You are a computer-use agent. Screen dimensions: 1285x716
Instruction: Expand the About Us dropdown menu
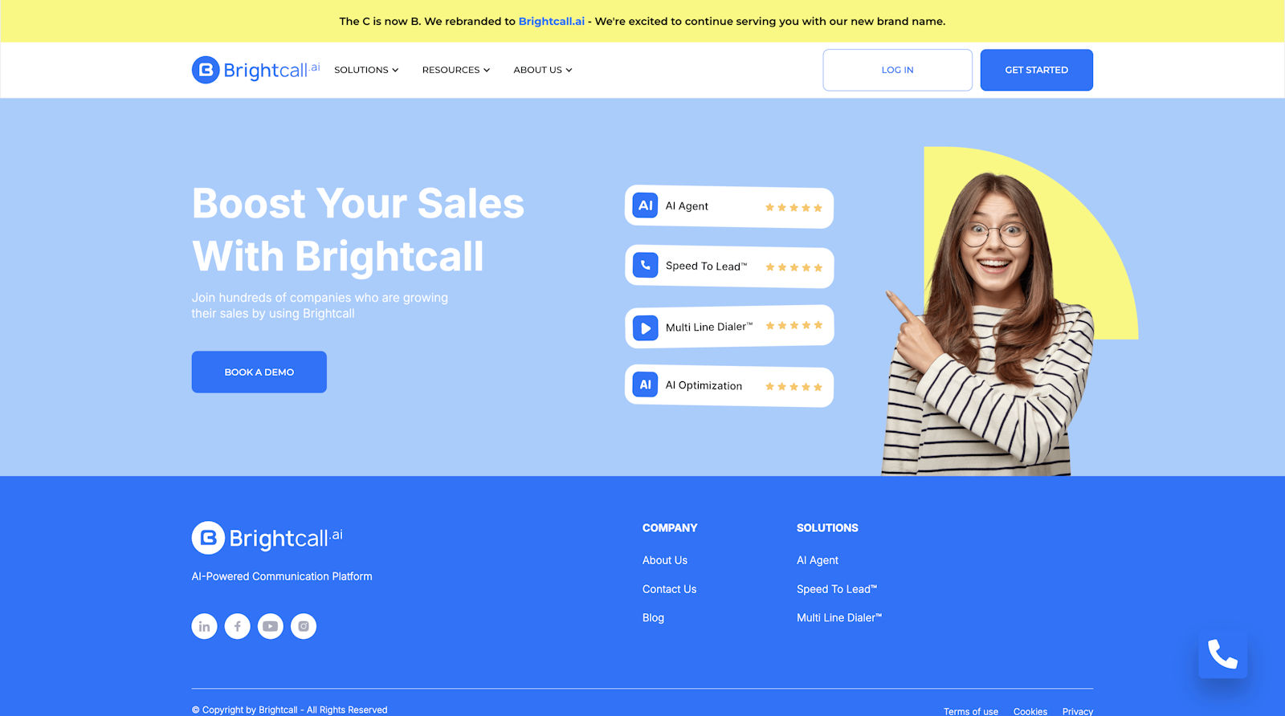[x=543, y=70]
